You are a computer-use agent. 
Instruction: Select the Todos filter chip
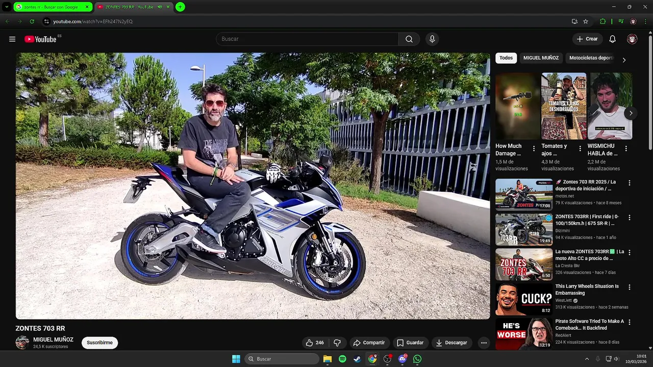coord(506,58)
